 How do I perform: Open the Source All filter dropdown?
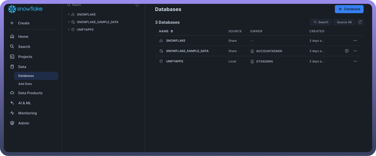pos(344,22)
